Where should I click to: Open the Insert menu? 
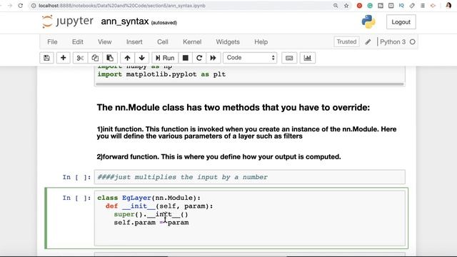(134, 42)
